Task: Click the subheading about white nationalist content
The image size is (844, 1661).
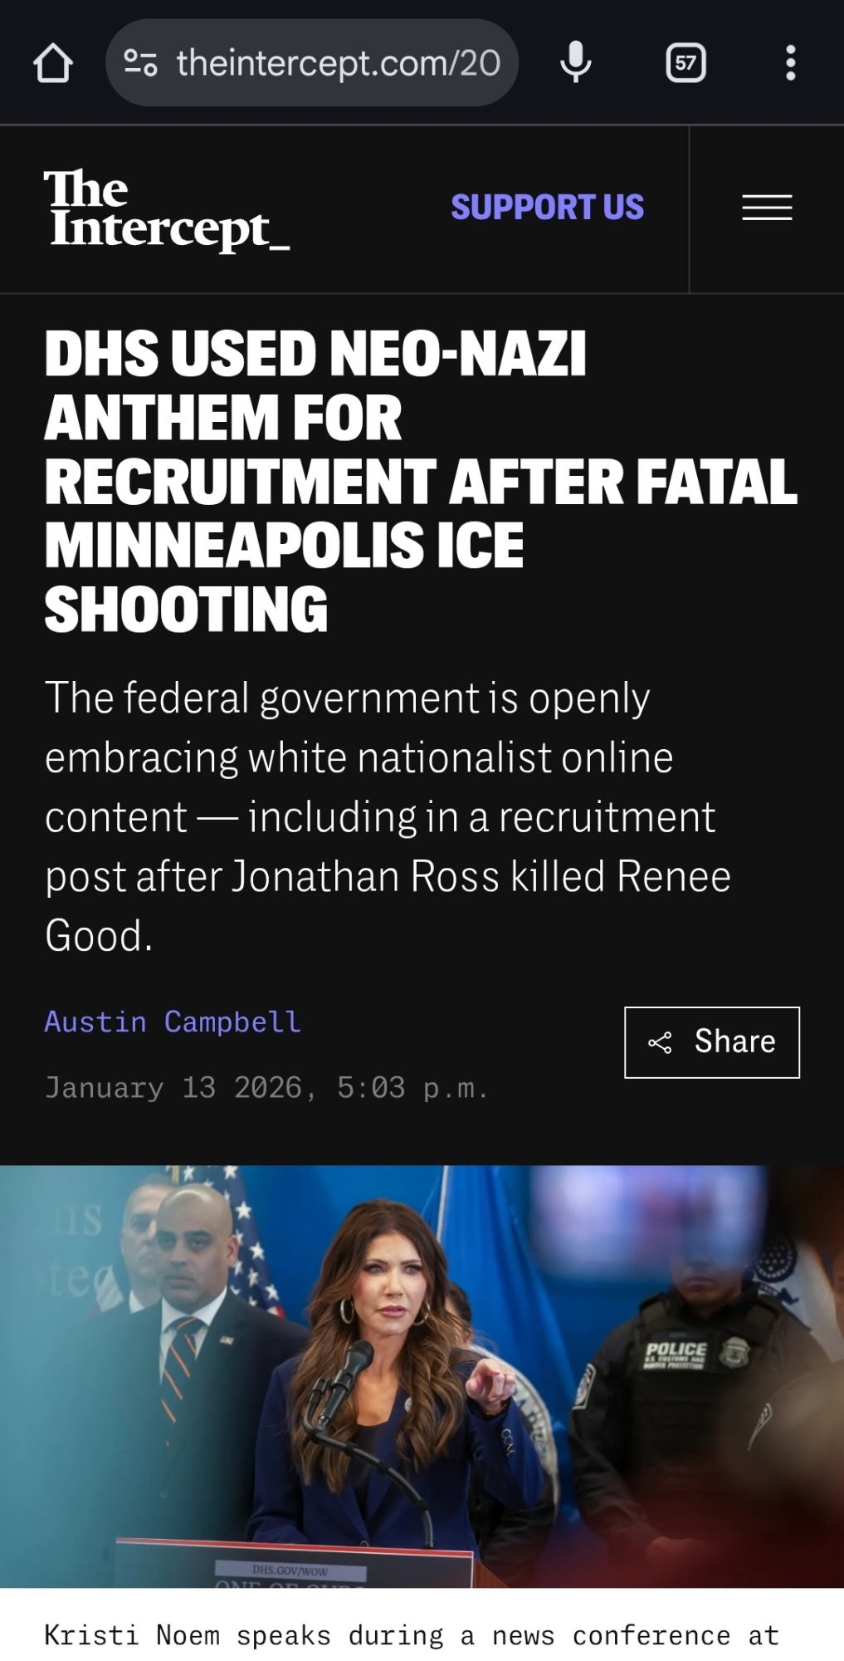Action: click(x=388, y=816)
